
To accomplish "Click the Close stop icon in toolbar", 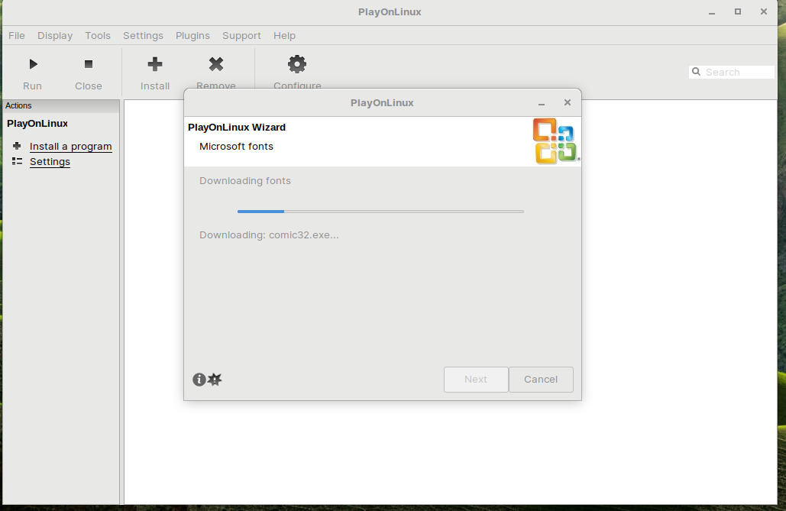I will point(89,64).
